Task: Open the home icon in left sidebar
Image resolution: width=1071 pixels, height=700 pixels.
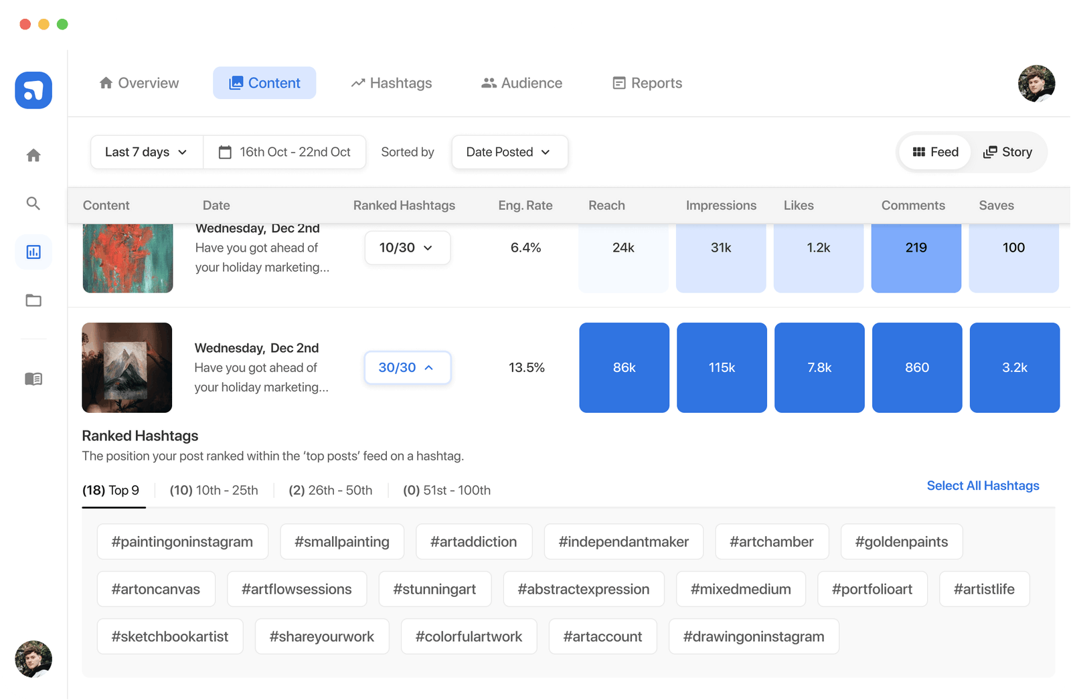Action: pyautogui.click(x=33, y=155)
